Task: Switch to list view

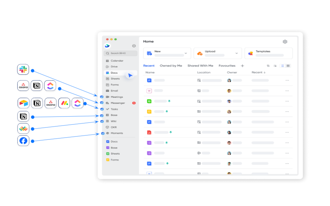Action: point(282,66)
